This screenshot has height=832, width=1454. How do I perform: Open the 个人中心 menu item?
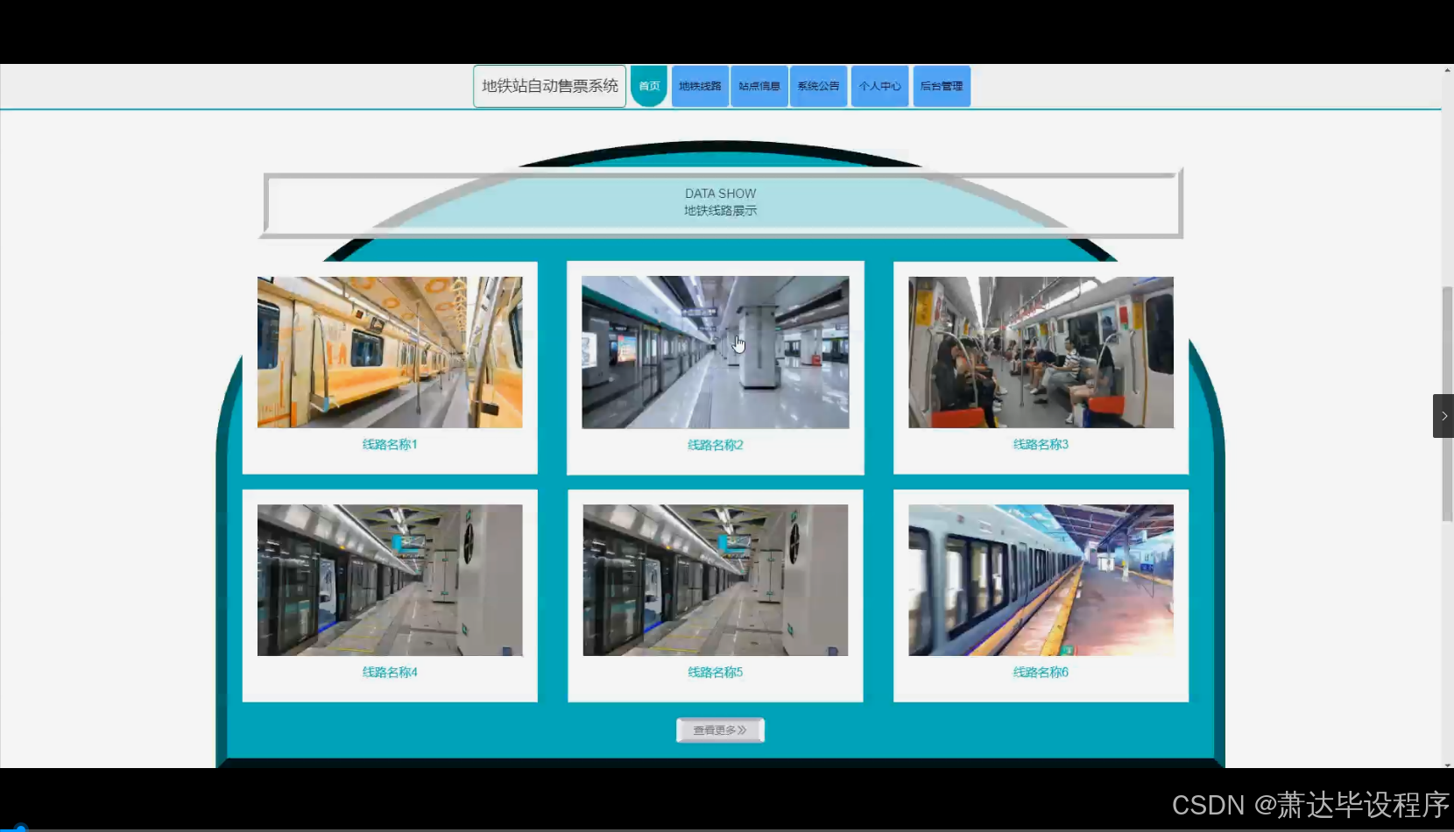879,86
